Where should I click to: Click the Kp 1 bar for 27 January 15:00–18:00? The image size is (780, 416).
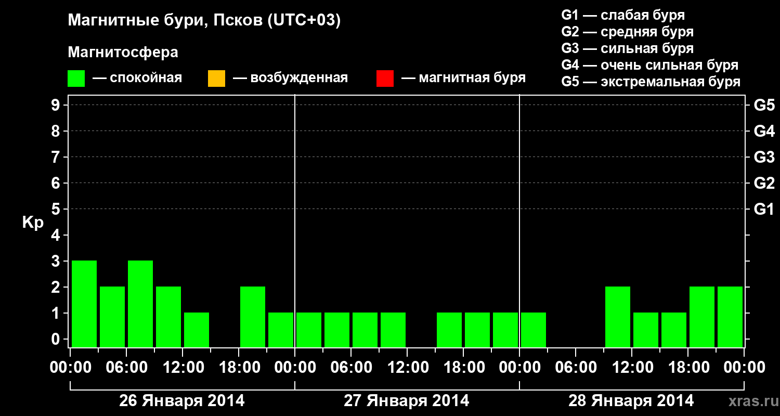[x=449, y=330]
